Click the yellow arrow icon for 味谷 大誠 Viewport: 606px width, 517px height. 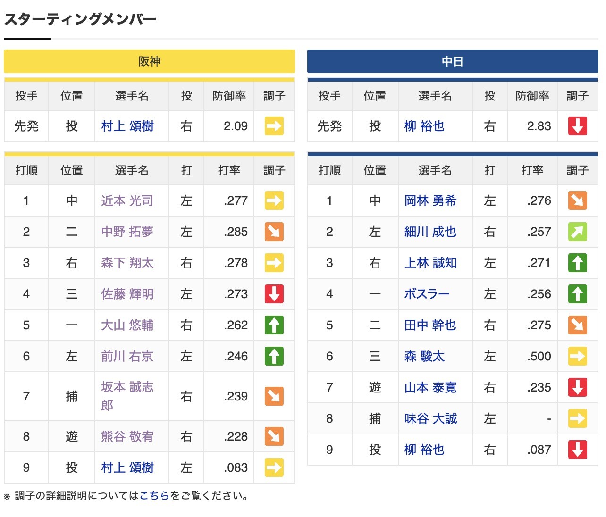[578, 418]
